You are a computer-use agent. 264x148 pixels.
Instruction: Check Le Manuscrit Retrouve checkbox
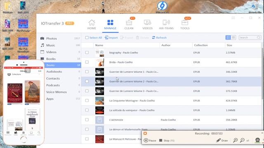(x=87, y=139)
